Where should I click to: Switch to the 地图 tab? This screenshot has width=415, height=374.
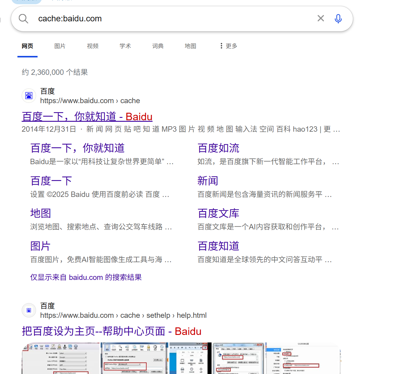(190, 46)
